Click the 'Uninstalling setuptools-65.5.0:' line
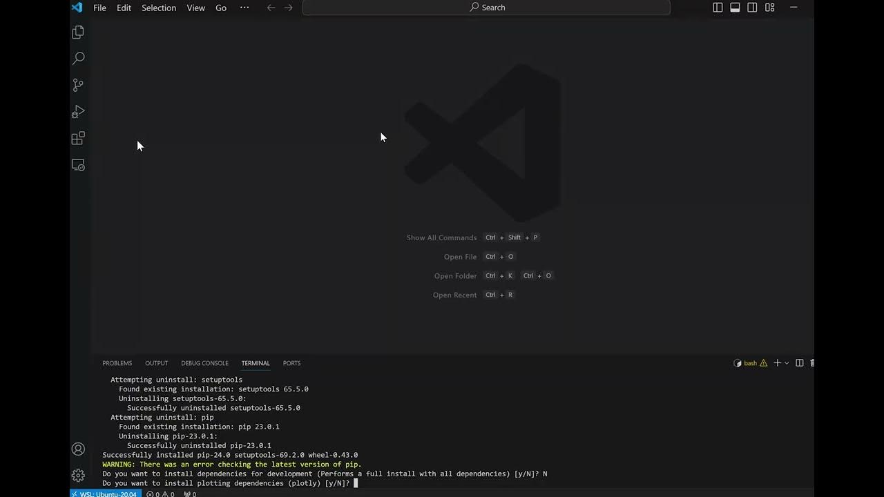The width and height of the screenshot is (884, 497). click(182, 398)
